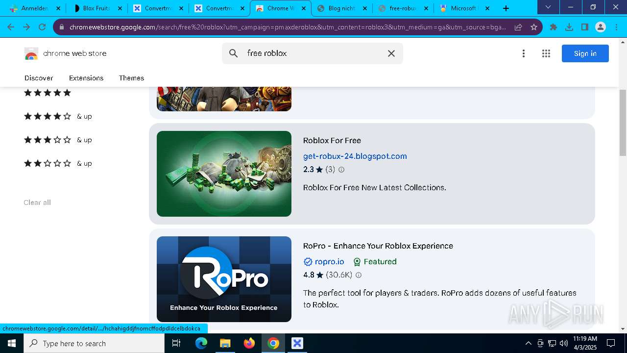Open the RoPro extension thumbnail

(224, 279)
